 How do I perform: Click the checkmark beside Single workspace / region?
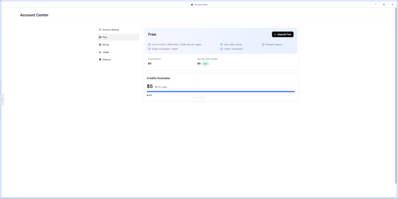point(149,49)
